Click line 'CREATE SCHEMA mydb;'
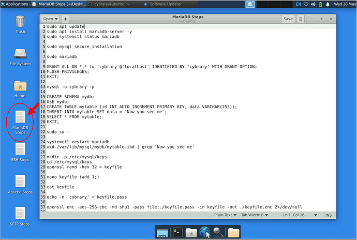Image resolution: width=357 pixels, height=240 pixels. click(70, 97)
